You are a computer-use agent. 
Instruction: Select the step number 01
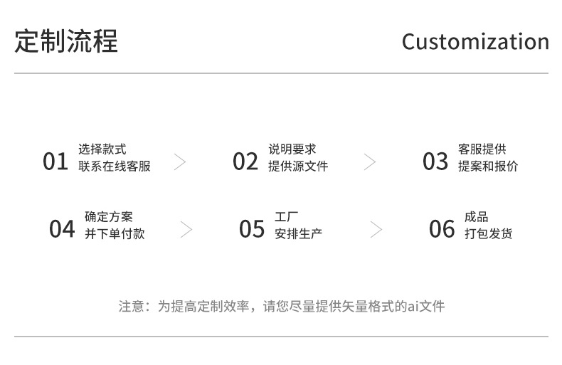coord(55,162)
